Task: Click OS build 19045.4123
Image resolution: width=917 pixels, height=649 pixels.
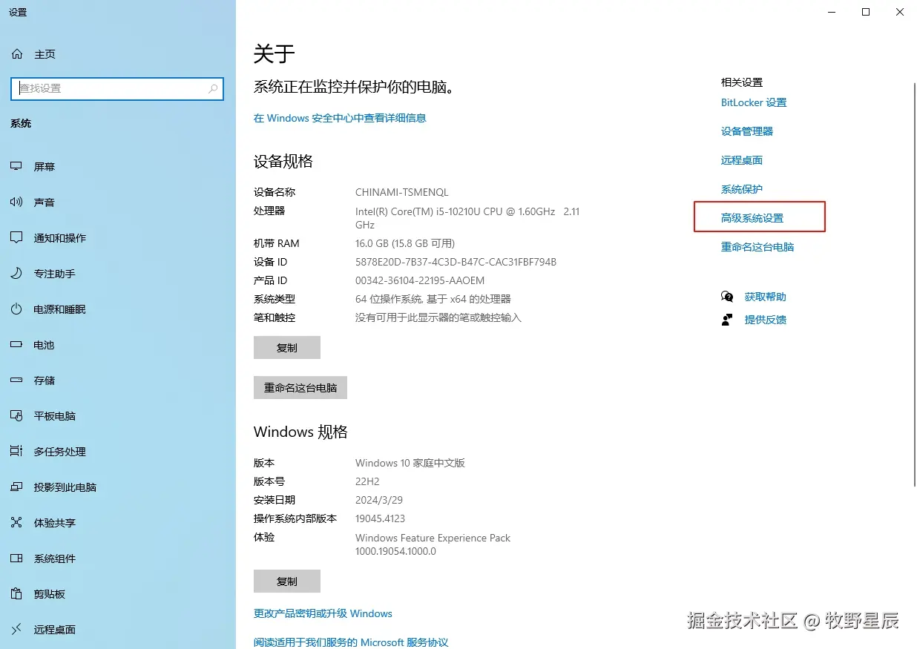Action: (381, 518)
